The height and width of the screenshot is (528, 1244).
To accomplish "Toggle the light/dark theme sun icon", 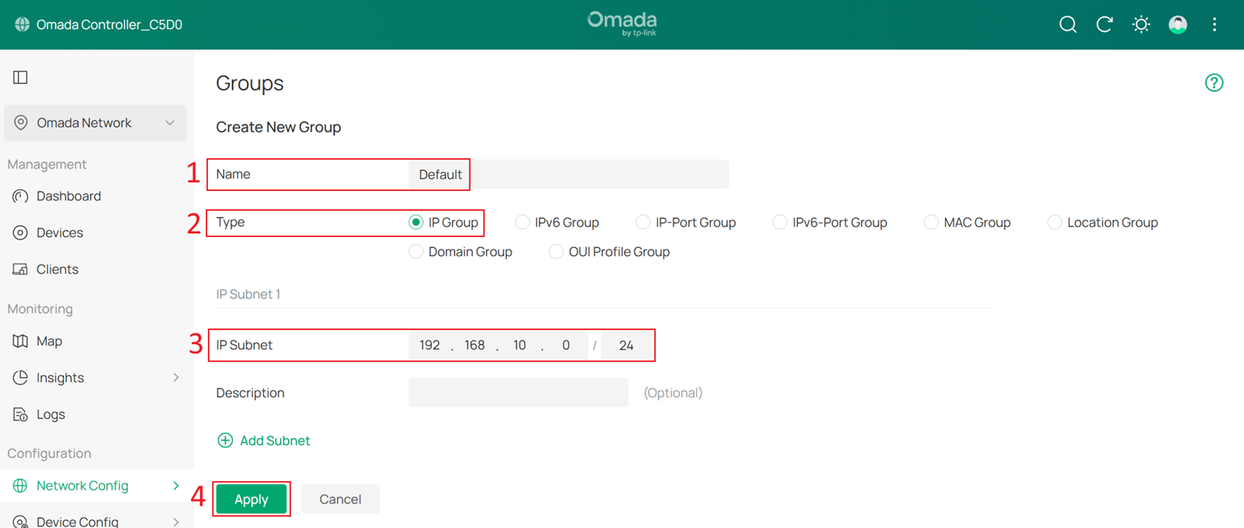I will (1141, 25).
